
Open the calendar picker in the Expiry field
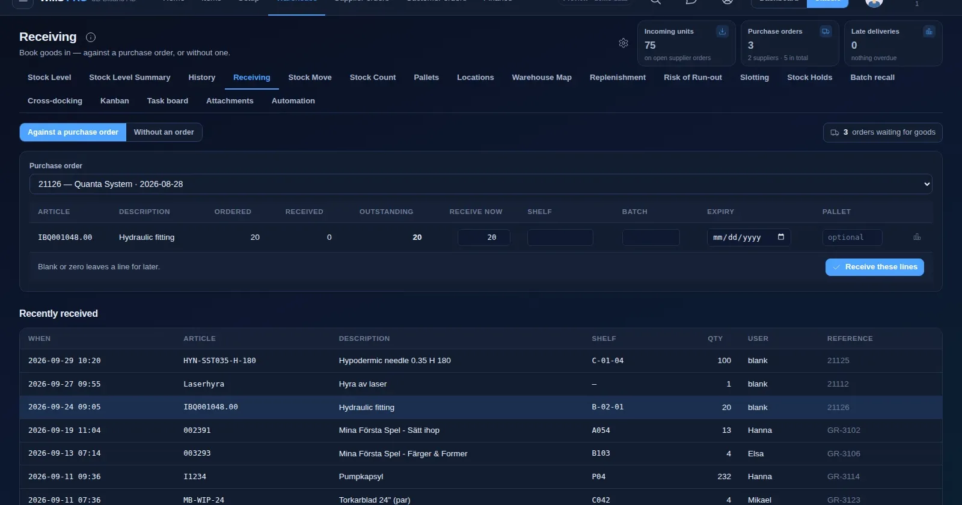click(x=781, y=237)
